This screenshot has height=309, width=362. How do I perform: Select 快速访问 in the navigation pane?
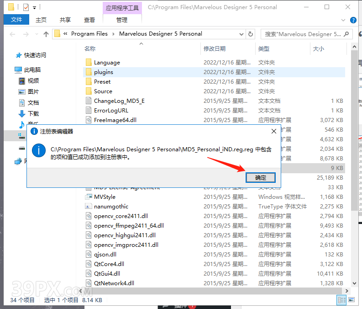(x=35, y=55)
